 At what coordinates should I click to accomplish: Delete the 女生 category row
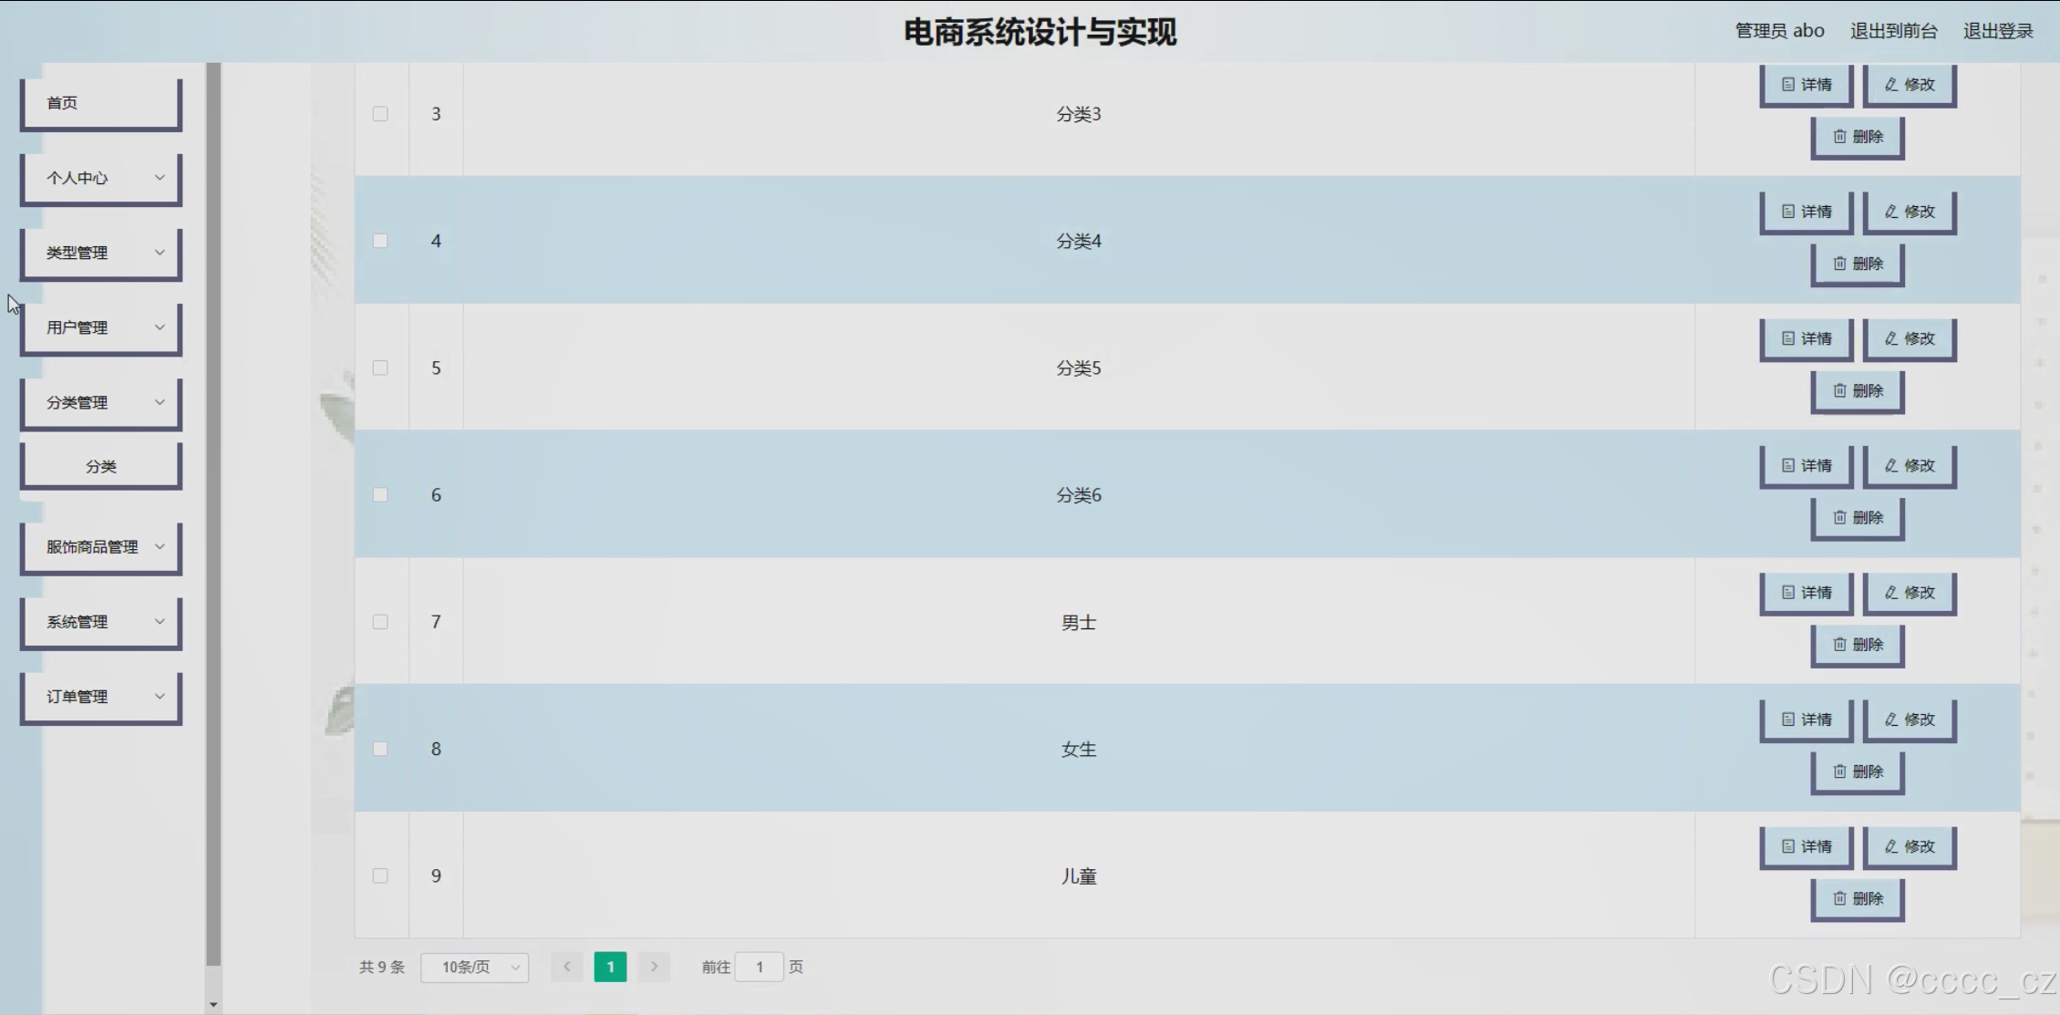1857,772
